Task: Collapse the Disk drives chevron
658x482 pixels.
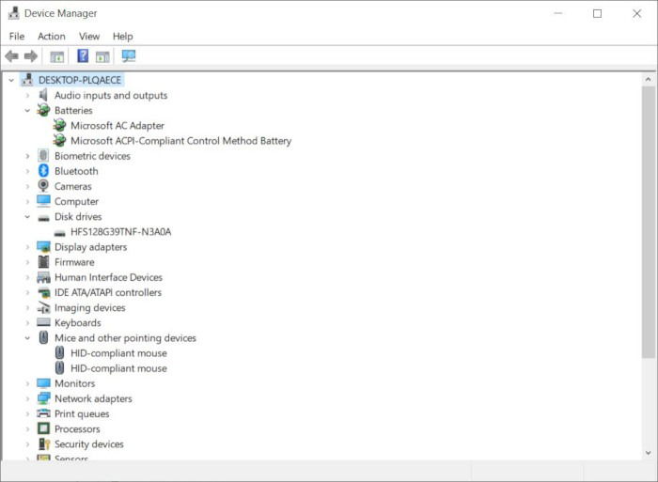Action: click(27, 216)
